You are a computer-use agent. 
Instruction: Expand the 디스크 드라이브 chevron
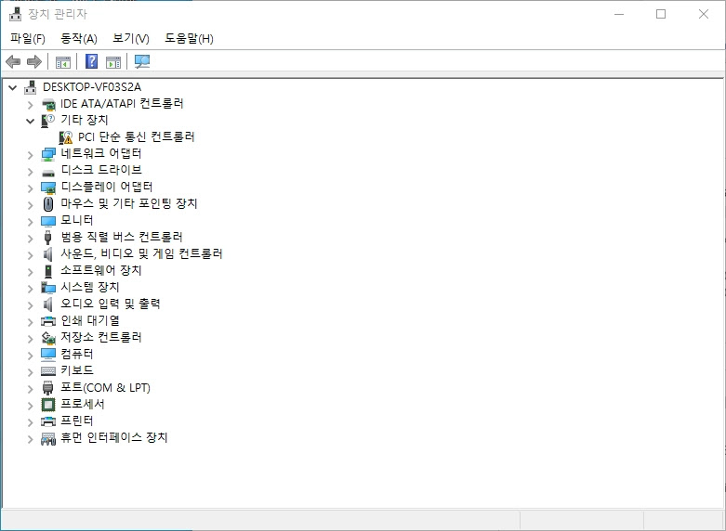point(31,172)
